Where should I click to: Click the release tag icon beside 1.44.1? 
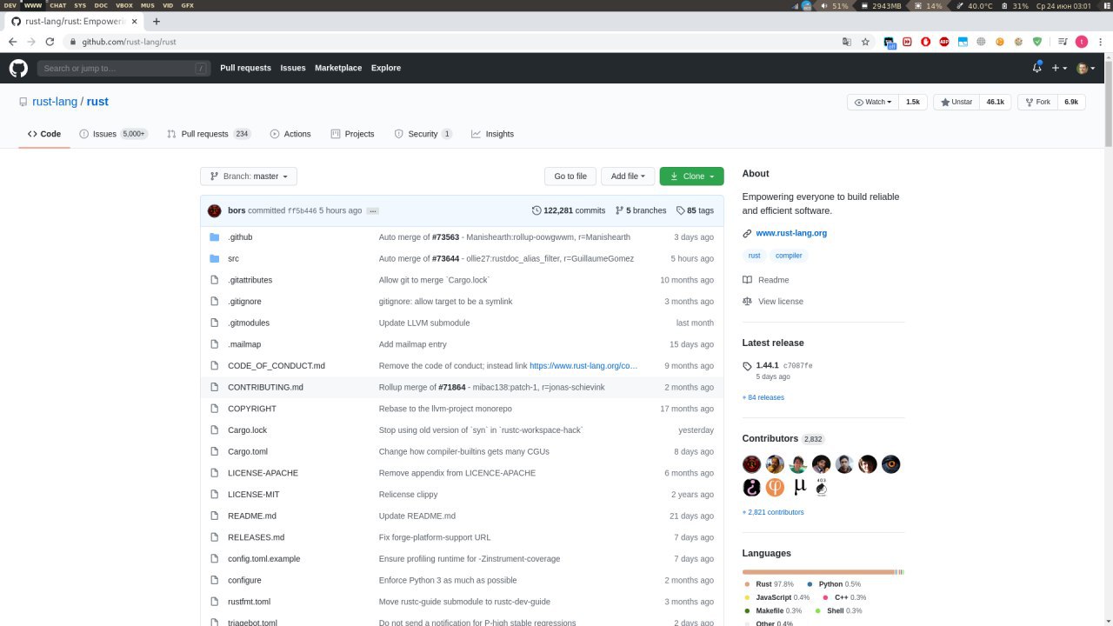pos(747,366)
